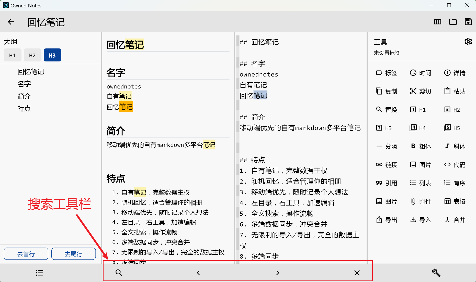Click 未设置标签 label in tools panel
The image size is (476, 282).
click(x=387, y=53)
